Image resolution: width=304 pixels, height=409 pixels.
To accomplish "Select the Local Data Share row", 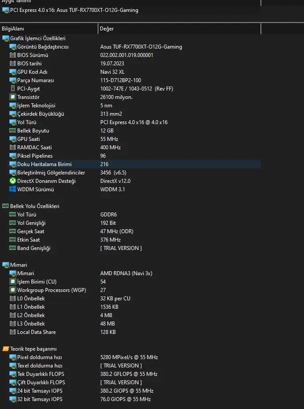I will click(x=130, y=332).
